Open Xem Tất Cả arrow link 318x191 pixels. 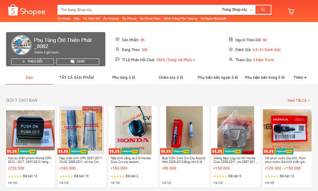point(298,100)
